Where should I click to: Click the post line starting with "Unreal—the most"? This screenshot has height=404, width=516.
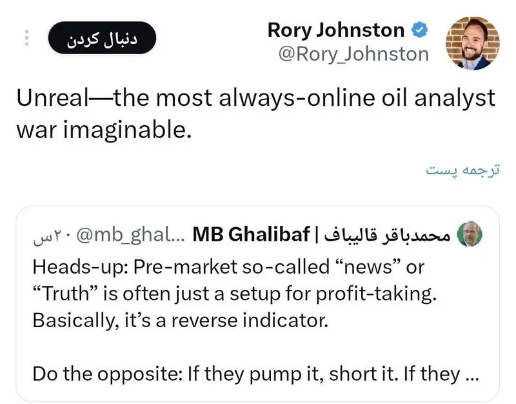point(255,99)
